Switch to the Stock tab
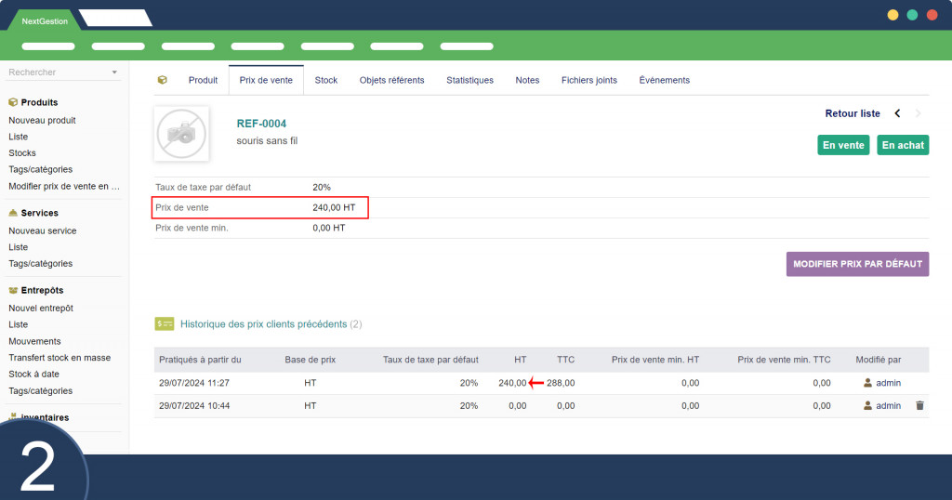The height and width of the screenshot is (500, 952). pos(326,80)
